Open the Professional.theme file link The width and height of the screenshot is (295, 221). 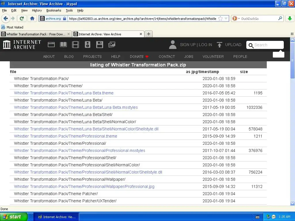coord(65,136)
